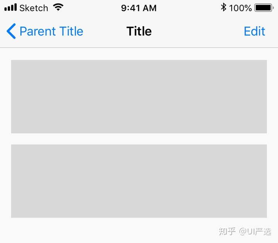The height and width of the screenshot is (243, 278).
Task: Click status bar space between clock and Bluetooth
Action: click(189, 8)
